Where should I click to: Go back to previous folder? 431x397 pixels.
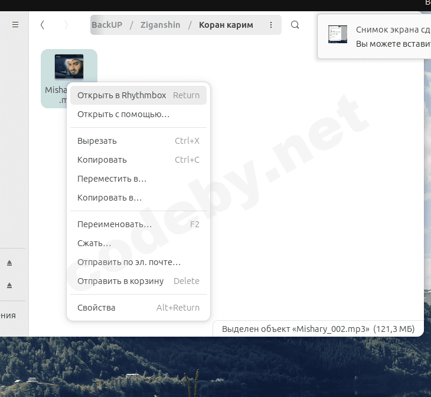(42, 25)
